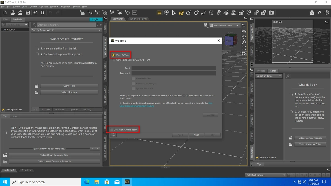Click the Render camera icon in toolbar
This screenshot has width=331, height=186.
271,13
